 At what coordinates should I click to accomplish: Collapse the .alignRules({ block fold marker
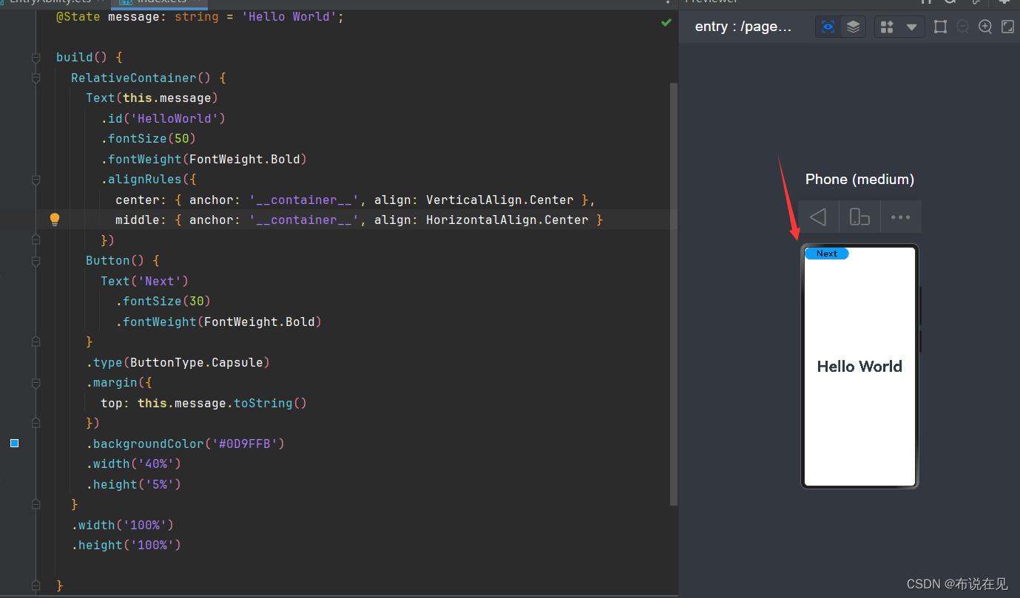point(36,180)
